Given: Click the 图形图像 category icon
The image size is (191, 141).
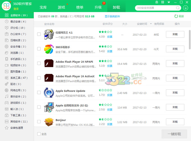Looking at the screenshot, I should click(6, 71).
